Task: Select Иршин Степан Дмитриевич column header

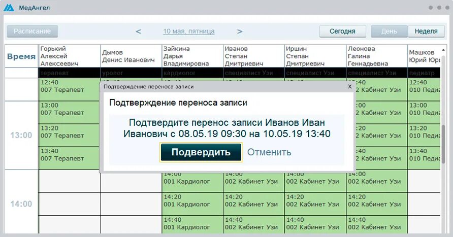Action: (315, 56)
